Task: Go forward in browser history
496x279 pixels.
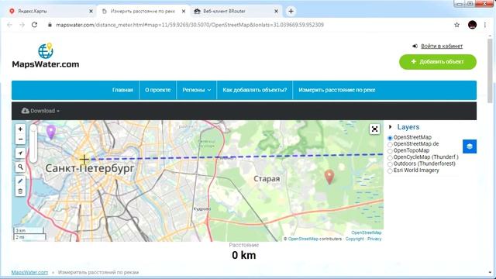Action: point(22,25)
